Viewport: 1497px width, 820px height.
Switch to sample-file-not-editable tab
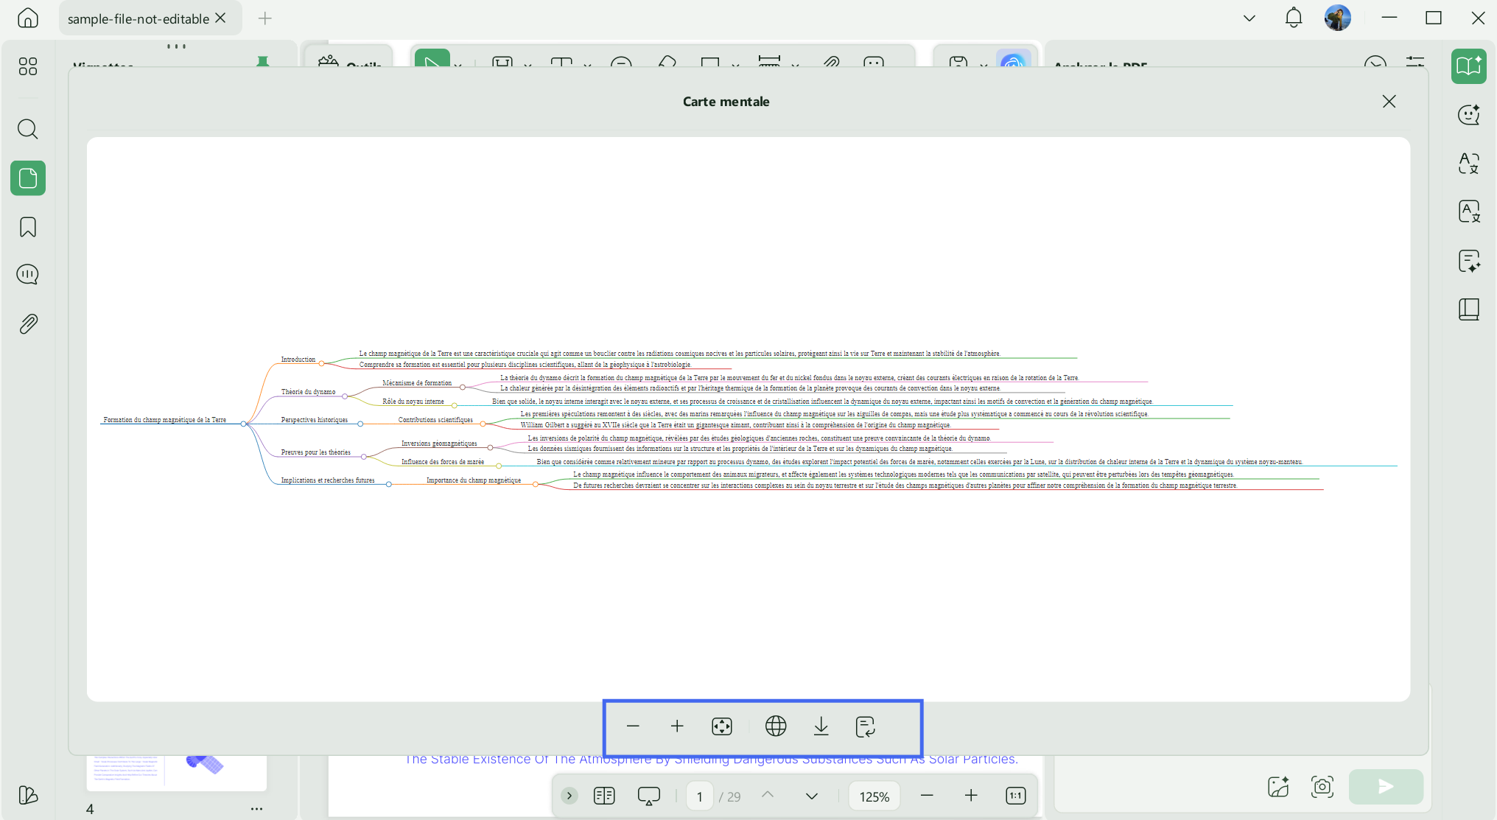coord(139,18)
